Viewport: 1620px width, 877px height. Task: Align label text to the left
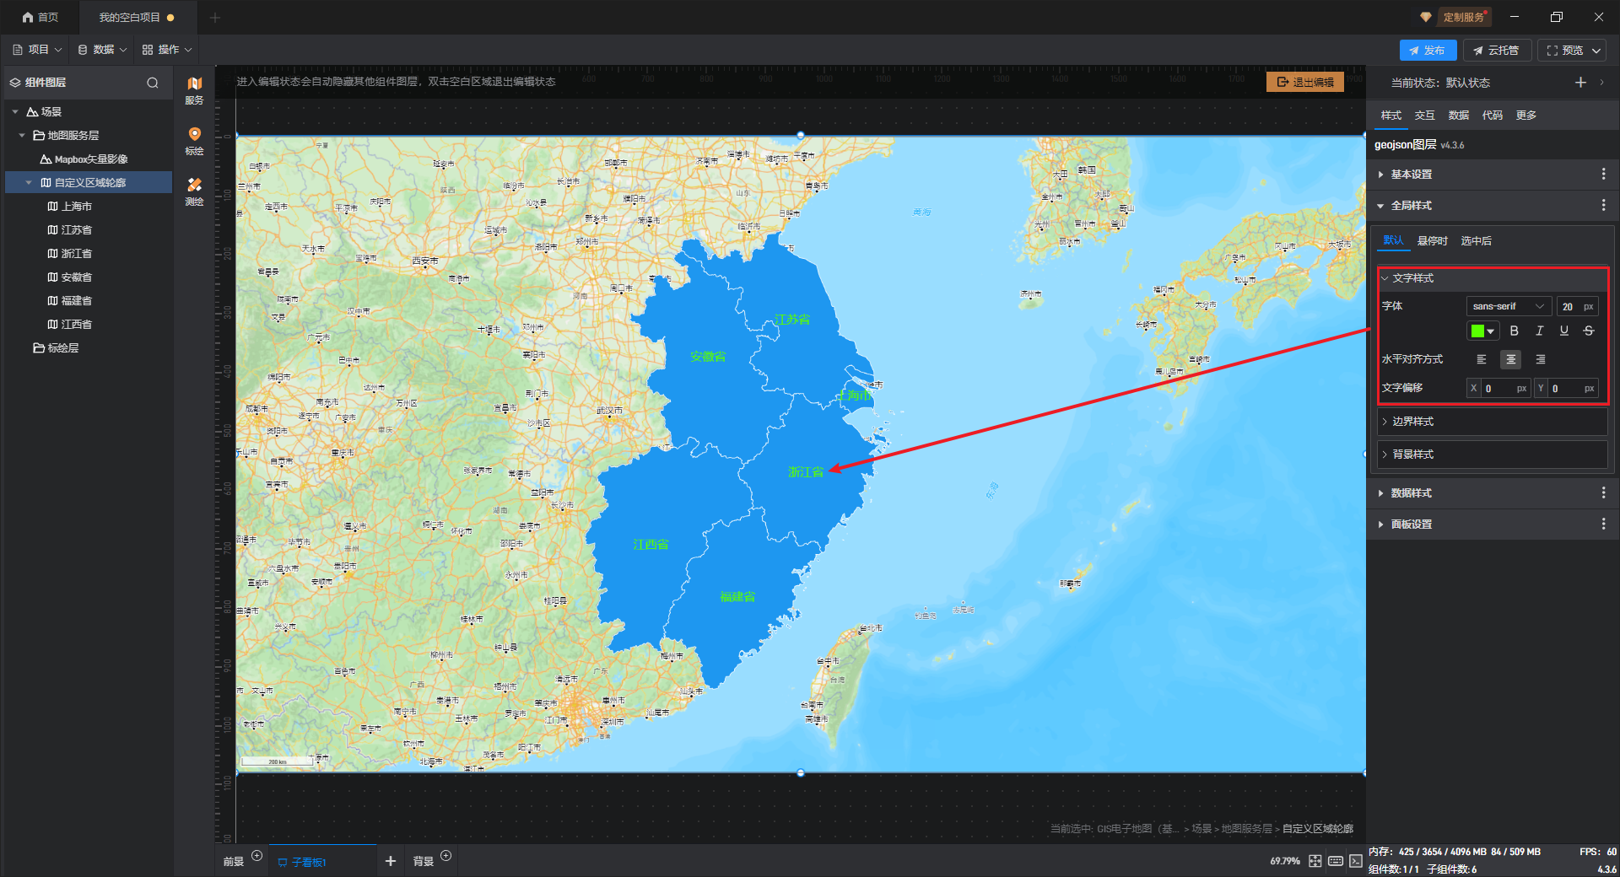click(x=1482, y=359)
